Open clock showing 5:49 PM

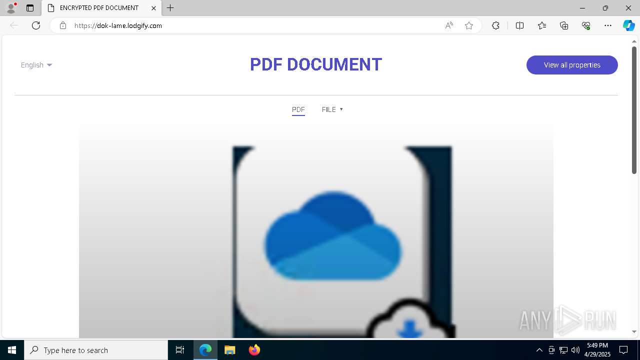597,350
